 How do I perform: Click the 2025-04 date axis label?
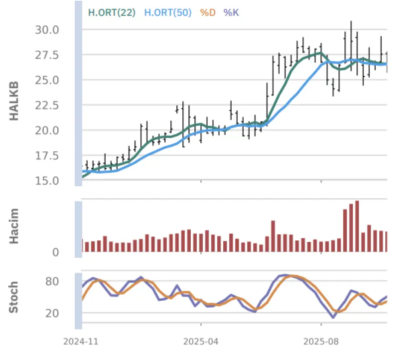[x=201, y=342]
